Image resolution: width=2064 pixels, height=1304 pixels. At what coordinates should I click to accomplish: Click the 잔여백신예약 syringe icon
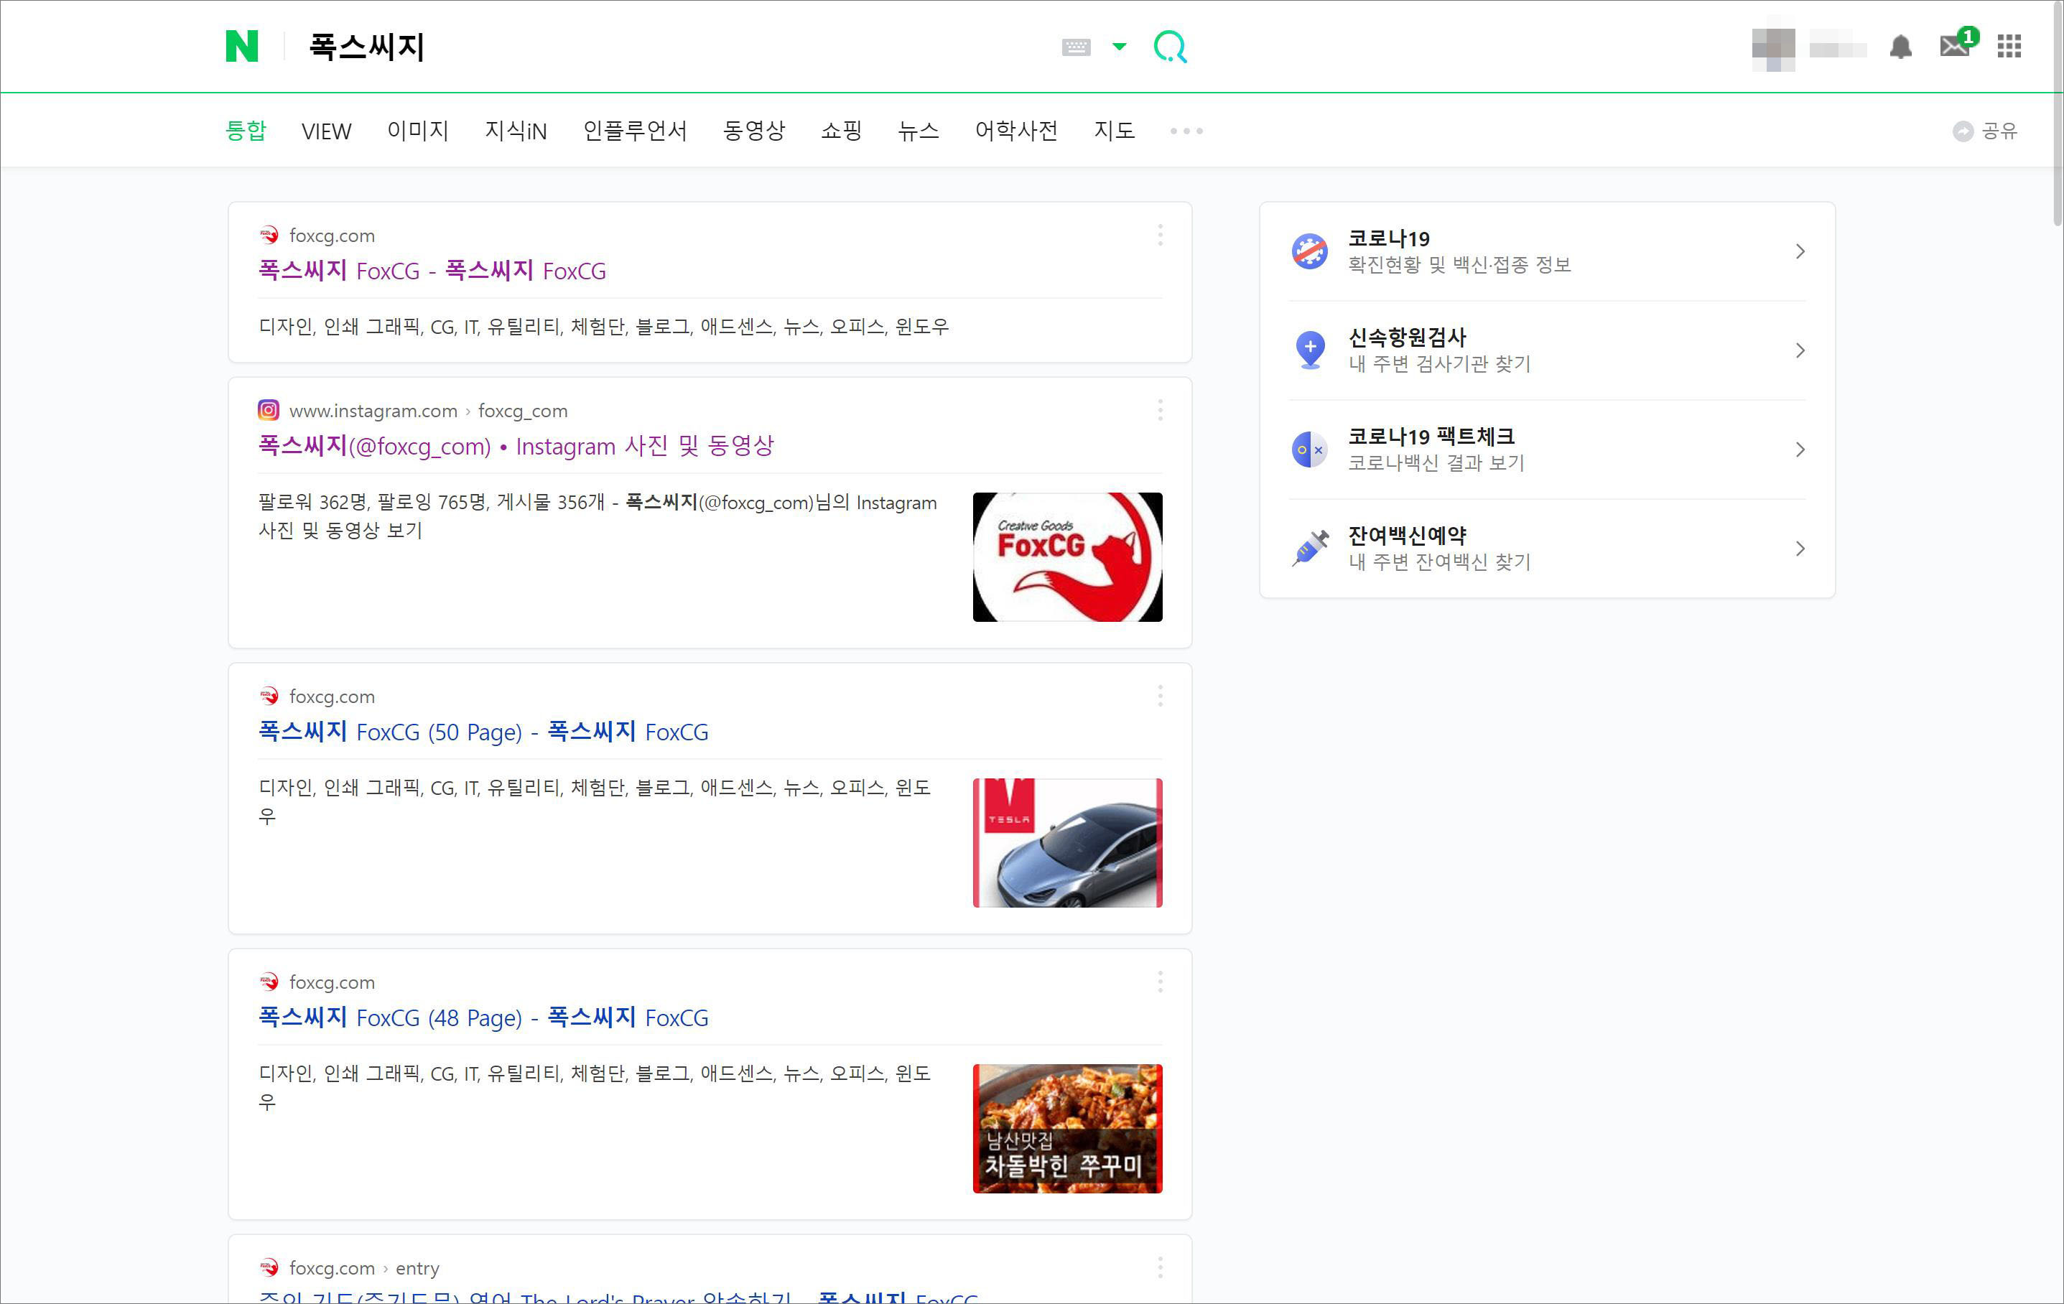(x=1310, y=547)
